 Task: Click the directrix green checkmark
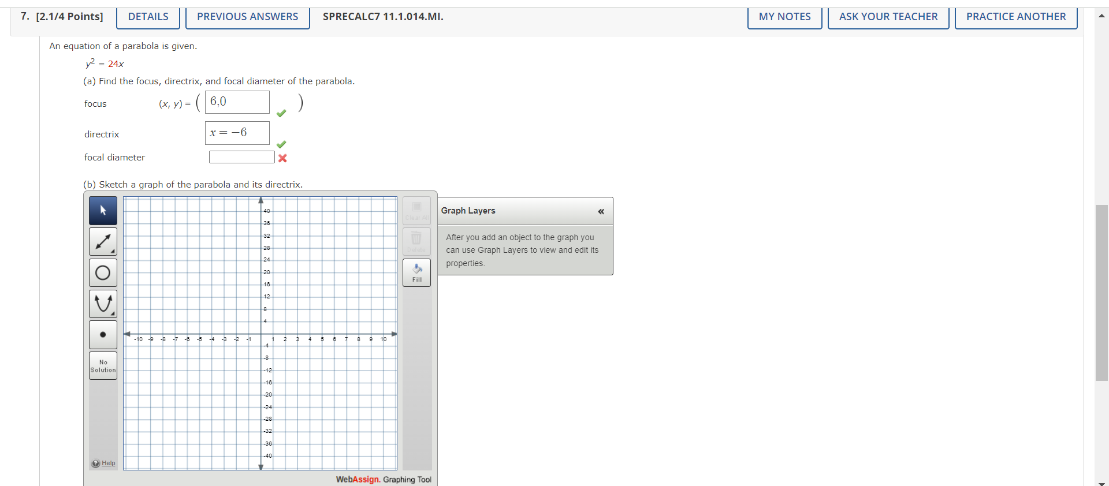(281, 144)
